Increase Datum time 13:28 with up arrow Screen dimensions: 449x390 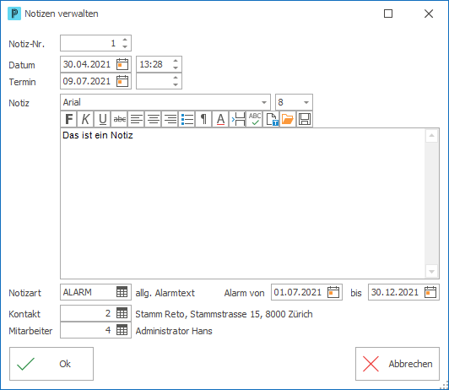point(176,61)
